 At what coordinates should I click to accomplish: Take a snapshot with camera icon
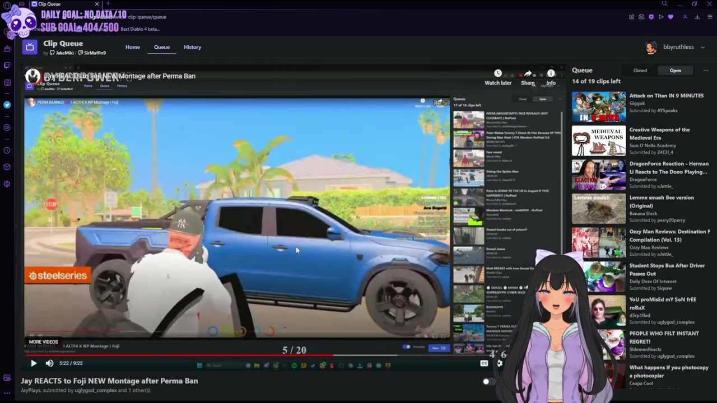(x=641, y=17)
